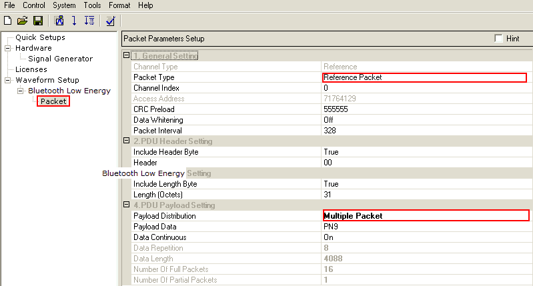Screen dimensions: 533x286
Task: Click the Channel Index value field
Action: [x=427, y=88]
